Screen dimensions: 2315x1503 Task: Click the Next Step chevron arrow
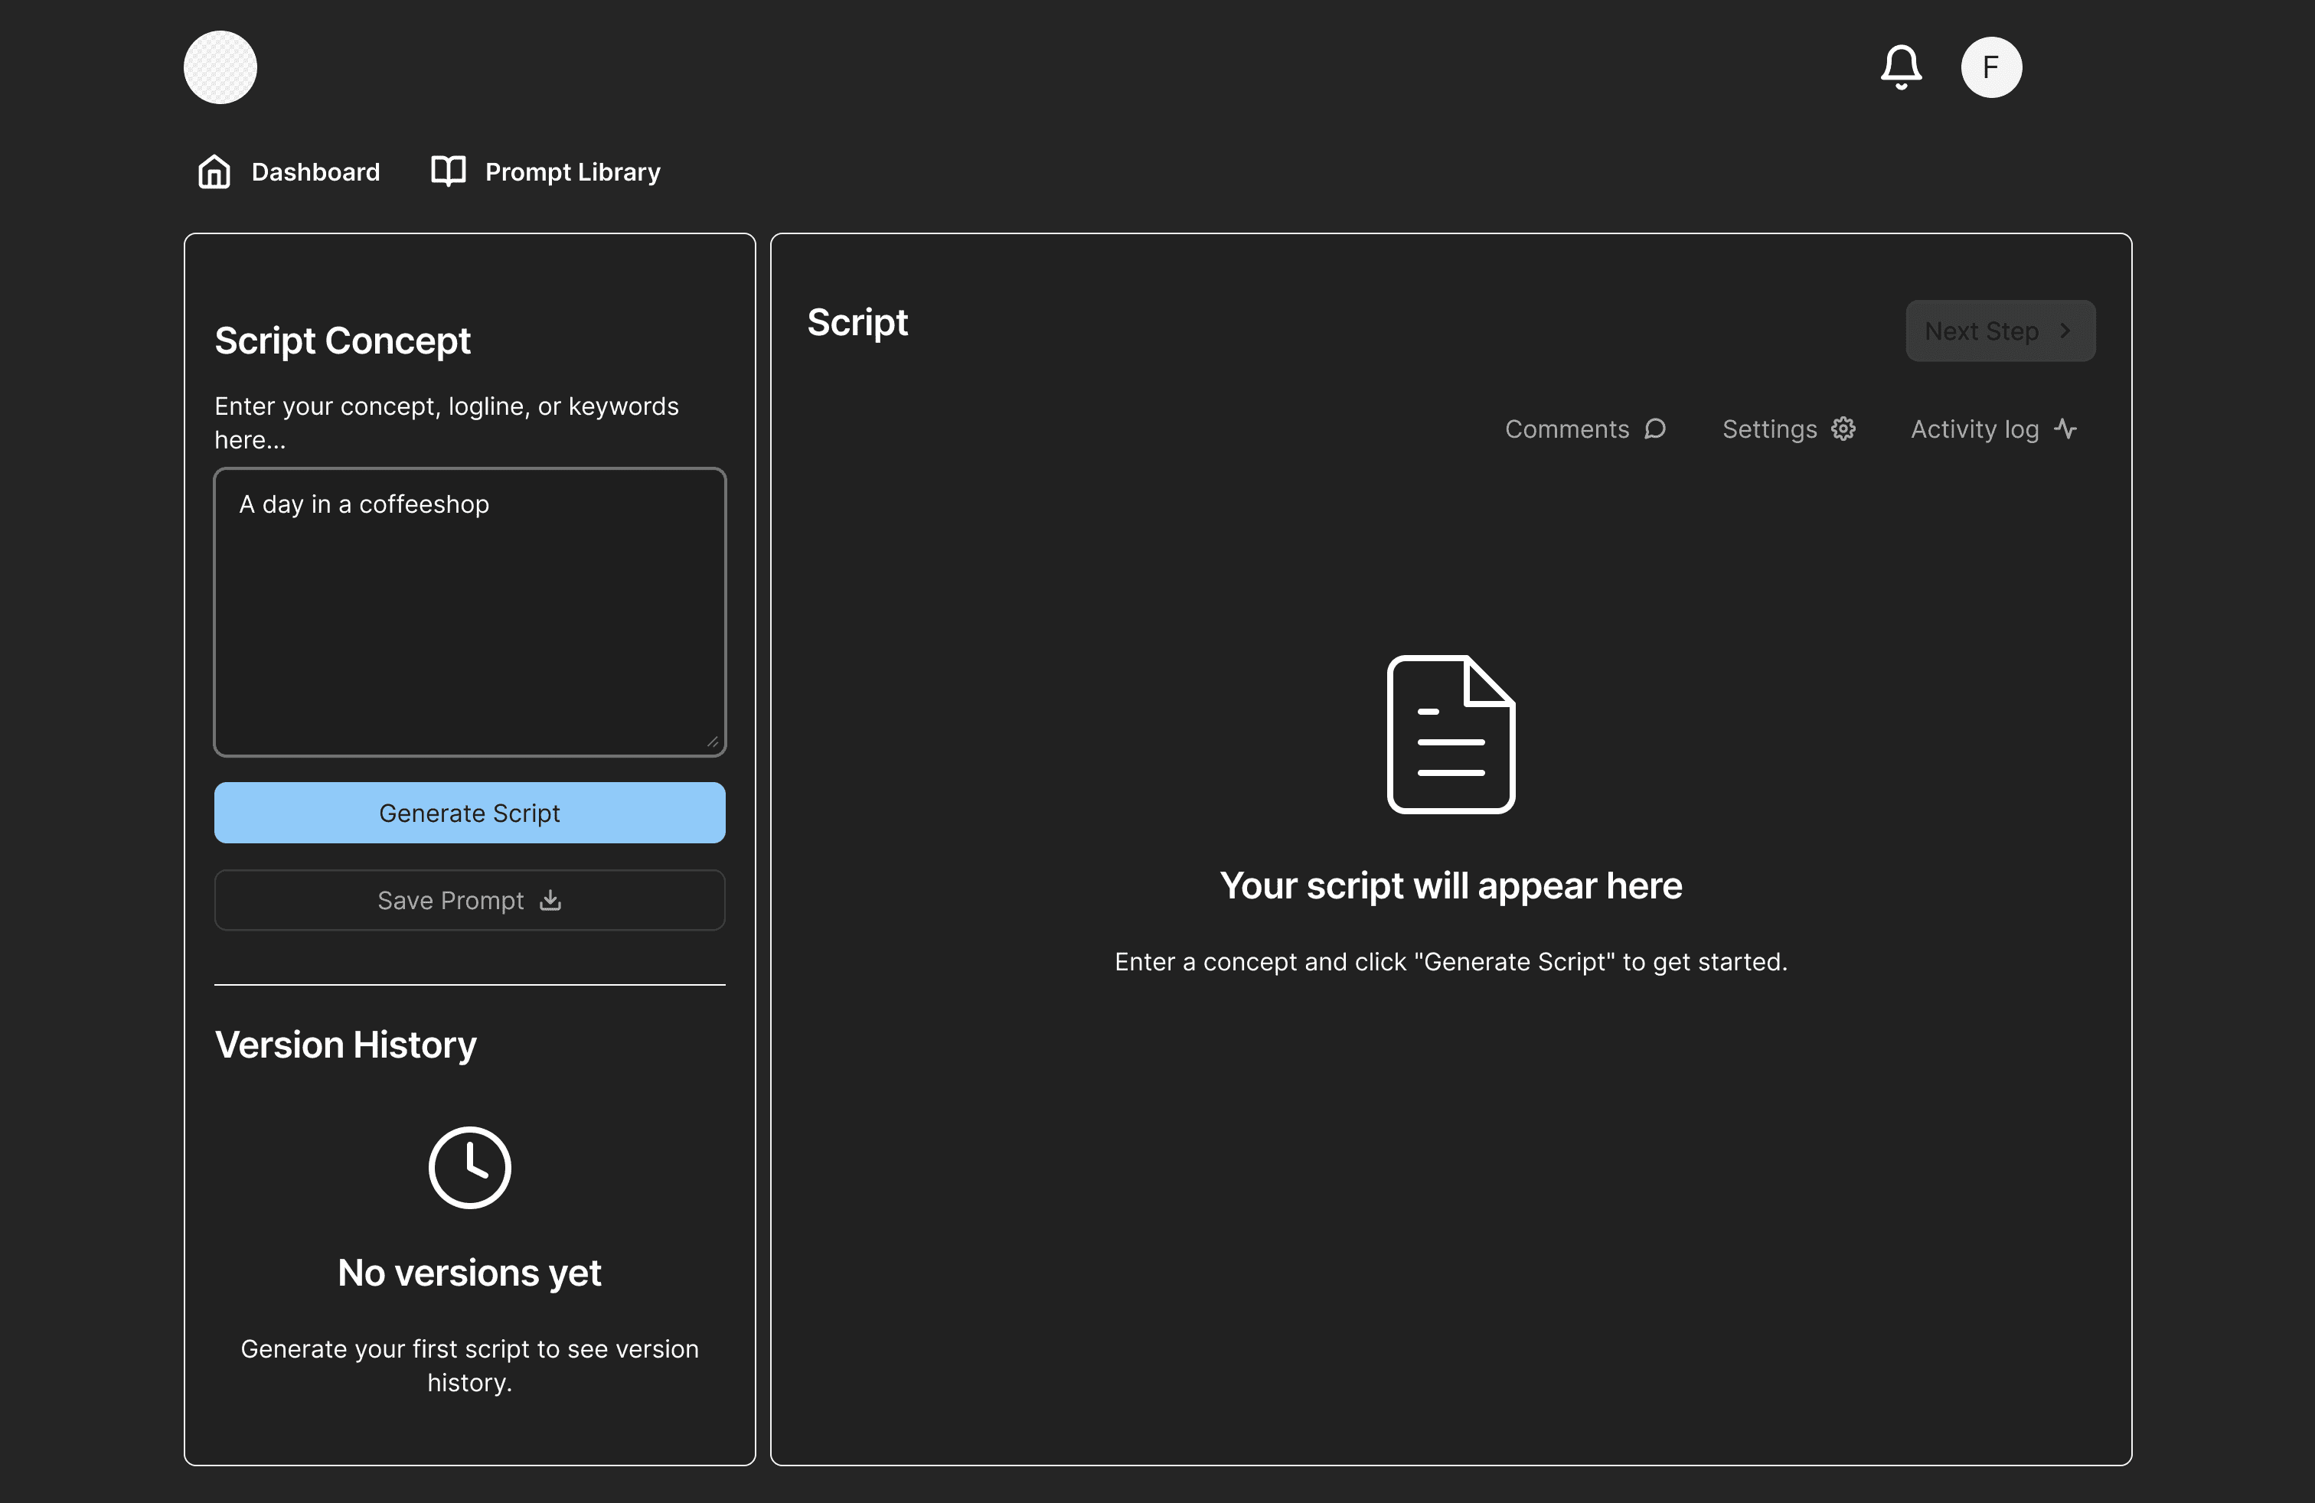coord(2064,331)
